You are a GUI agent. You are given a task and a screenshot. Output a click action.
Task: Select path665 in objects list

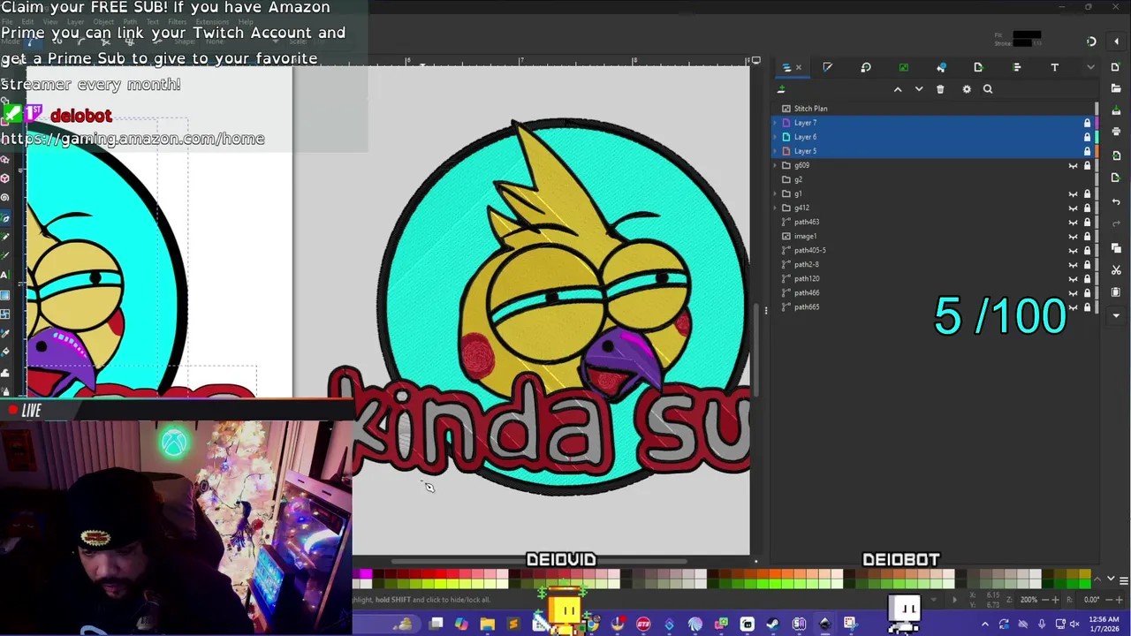933,307
